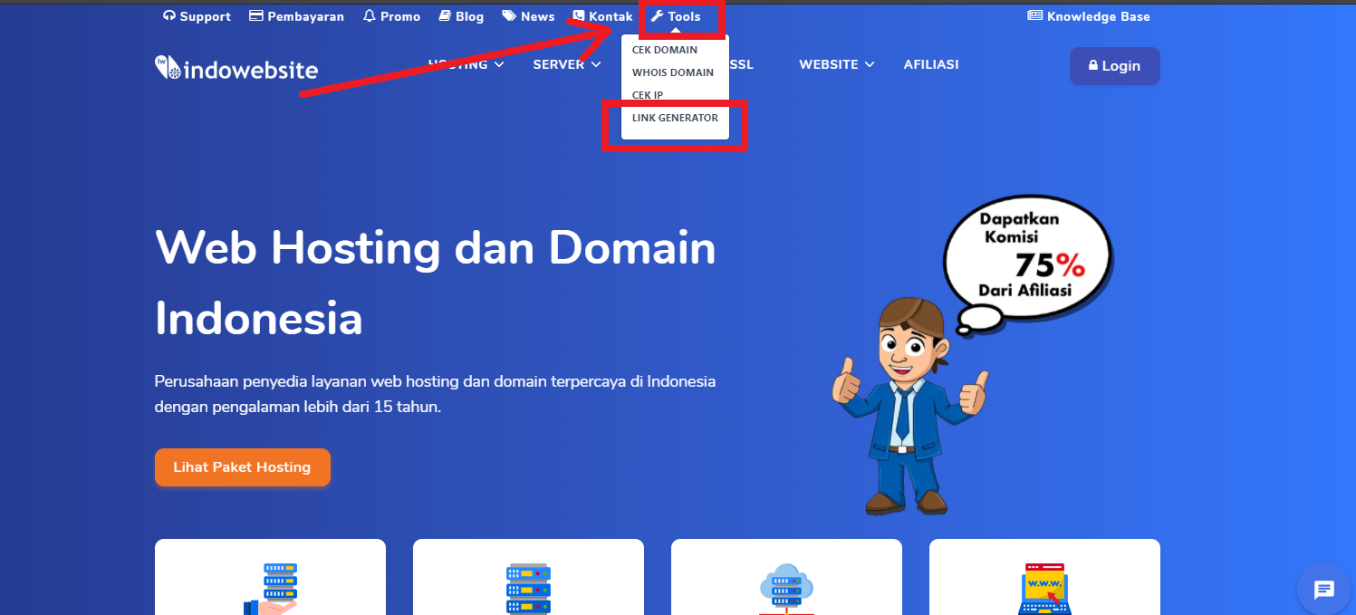The image size is (1356, 615).
Task: Click the Pembayaran payment card icon
Action: 256,15
